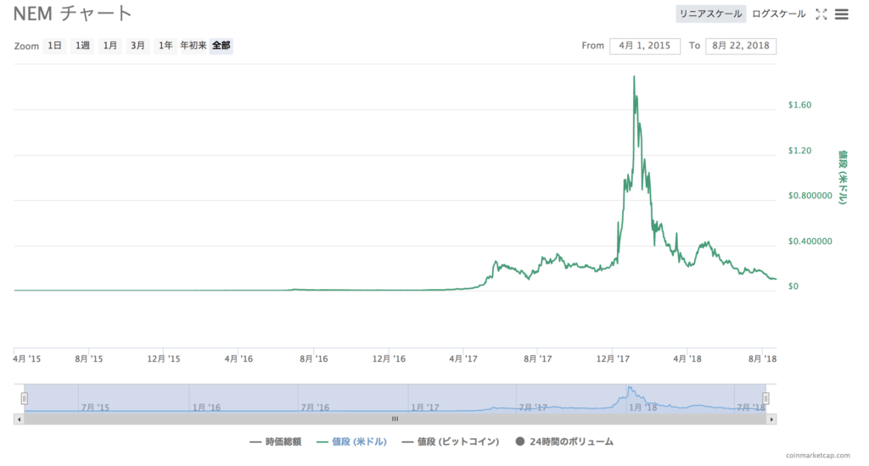Image resolution: width=869 pixels, height=466 pixels.
Task: Select the 1週 zoom range
Action: click(82, 46)
